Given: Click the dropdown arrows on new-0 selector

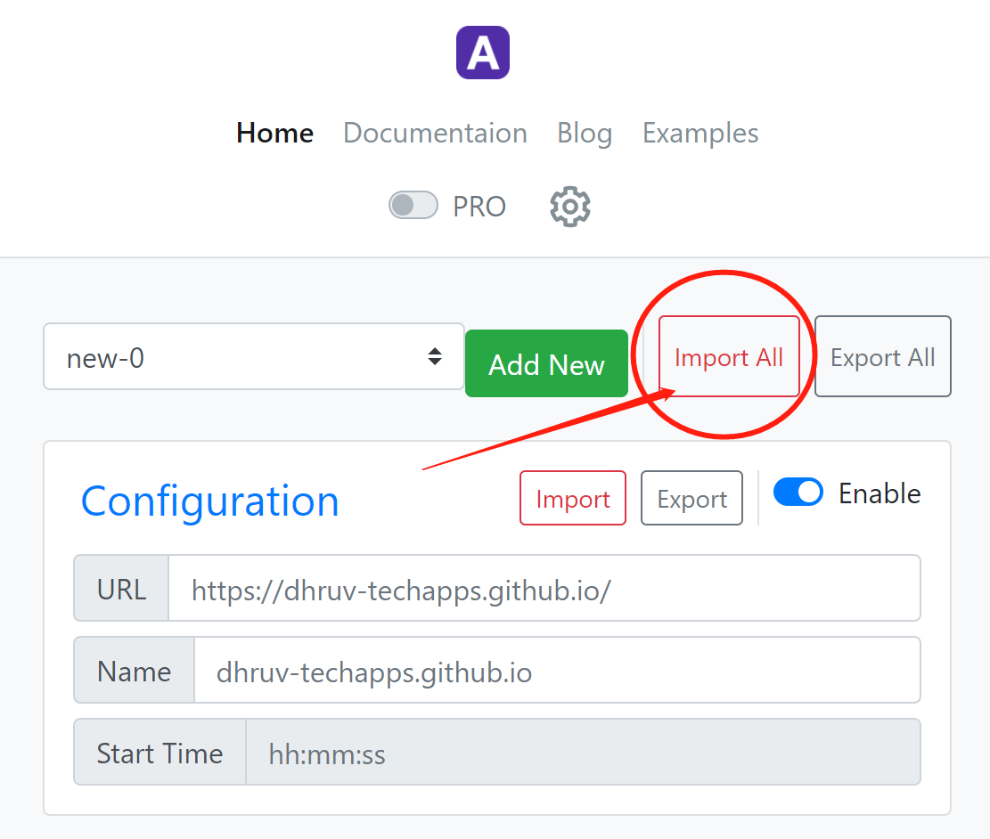Looking at the screenshot, I should (x=434, y=356).
